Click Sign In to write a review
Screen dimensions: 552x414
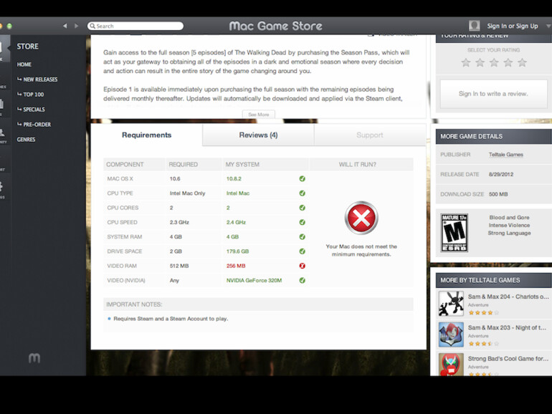coord(493,94)
